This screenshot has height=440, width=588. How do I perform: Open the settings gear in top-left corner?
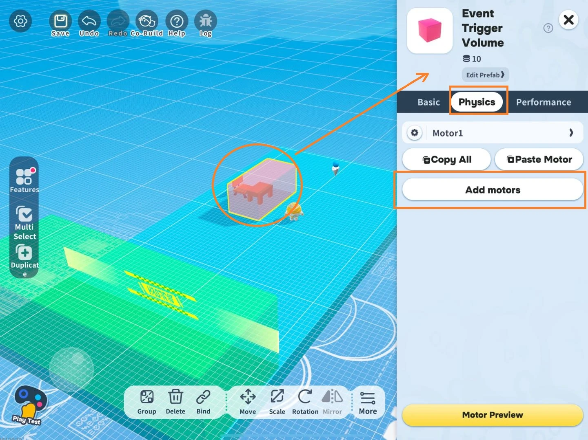tap(20, 21)
